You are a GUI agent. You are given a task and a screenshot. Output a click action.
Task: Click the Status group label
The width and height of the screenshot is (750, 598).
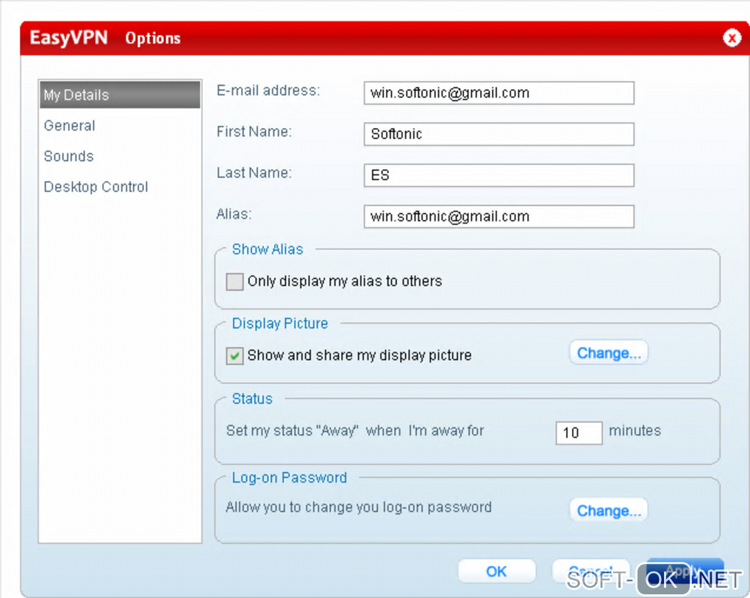tap(252, 399)
